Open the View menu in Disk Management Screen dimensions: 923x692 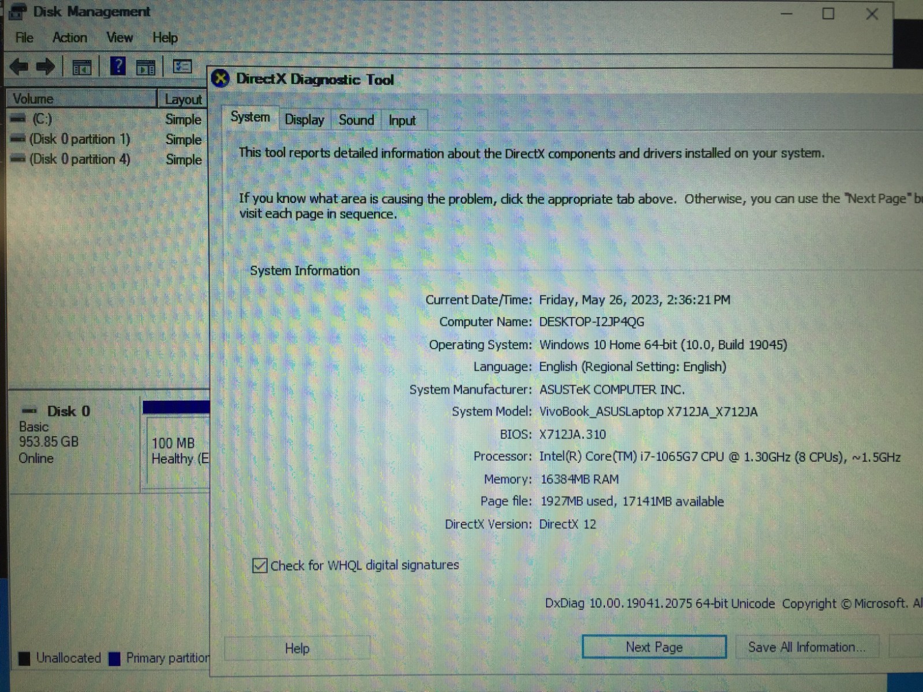pos(119,37)
